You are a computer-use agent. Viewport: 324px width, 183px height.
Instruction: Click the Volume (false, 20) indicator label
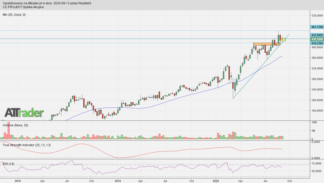tap(15, 125)
